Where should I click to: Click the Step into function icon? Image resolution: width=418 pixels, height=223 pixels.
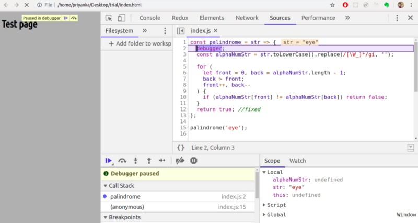point(136,161)
